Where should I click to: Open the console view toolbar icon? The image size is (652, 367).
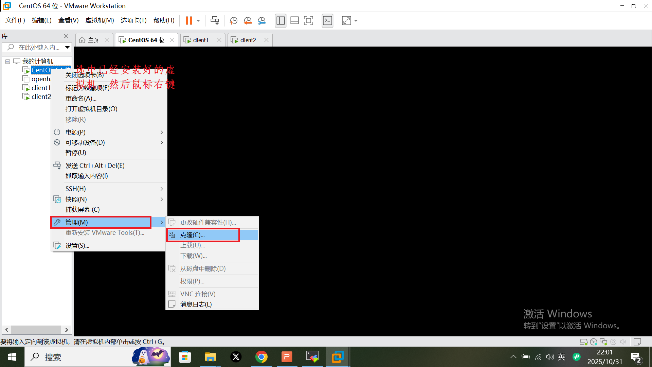[327, 21]
